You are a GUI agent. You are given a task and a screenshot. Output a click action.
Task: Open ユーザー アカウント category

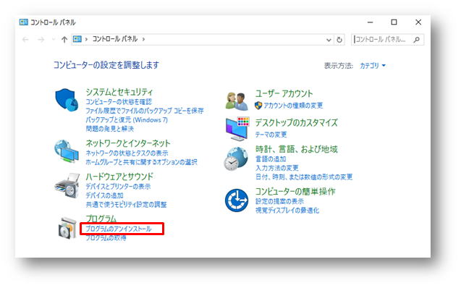[284, 94]
